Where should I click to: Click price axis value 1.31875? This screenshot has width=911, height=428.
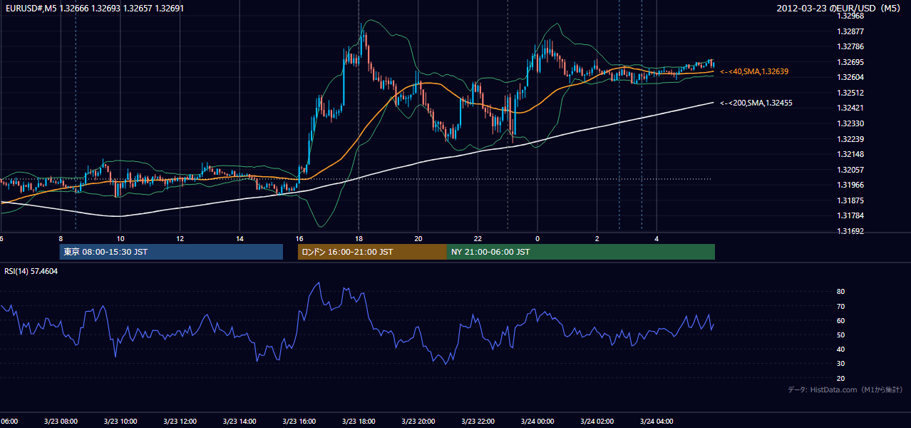point(851,200)
